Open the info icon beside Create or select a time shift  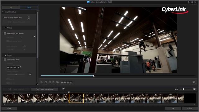click(x=29, y=18)
